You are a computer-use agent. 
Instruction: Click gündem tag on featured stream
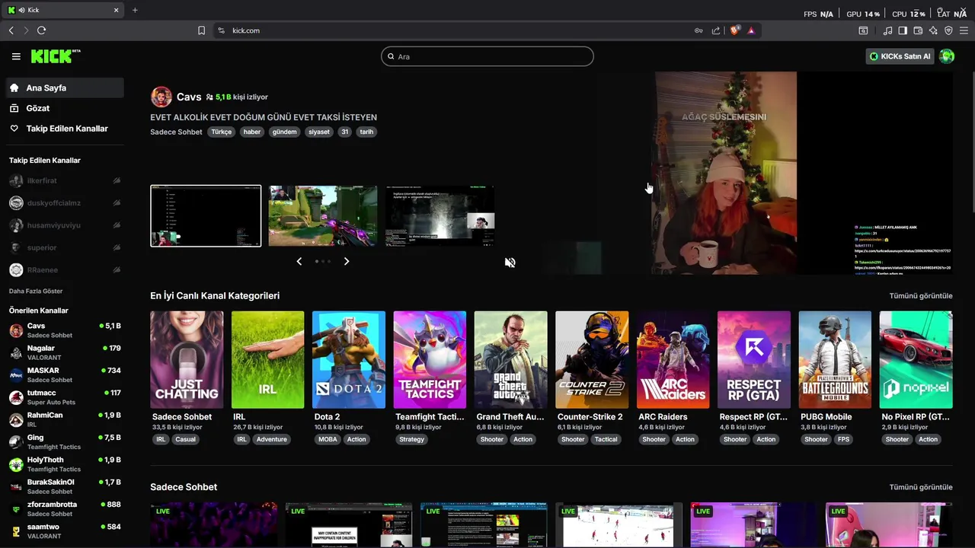(x=284, y=132)
